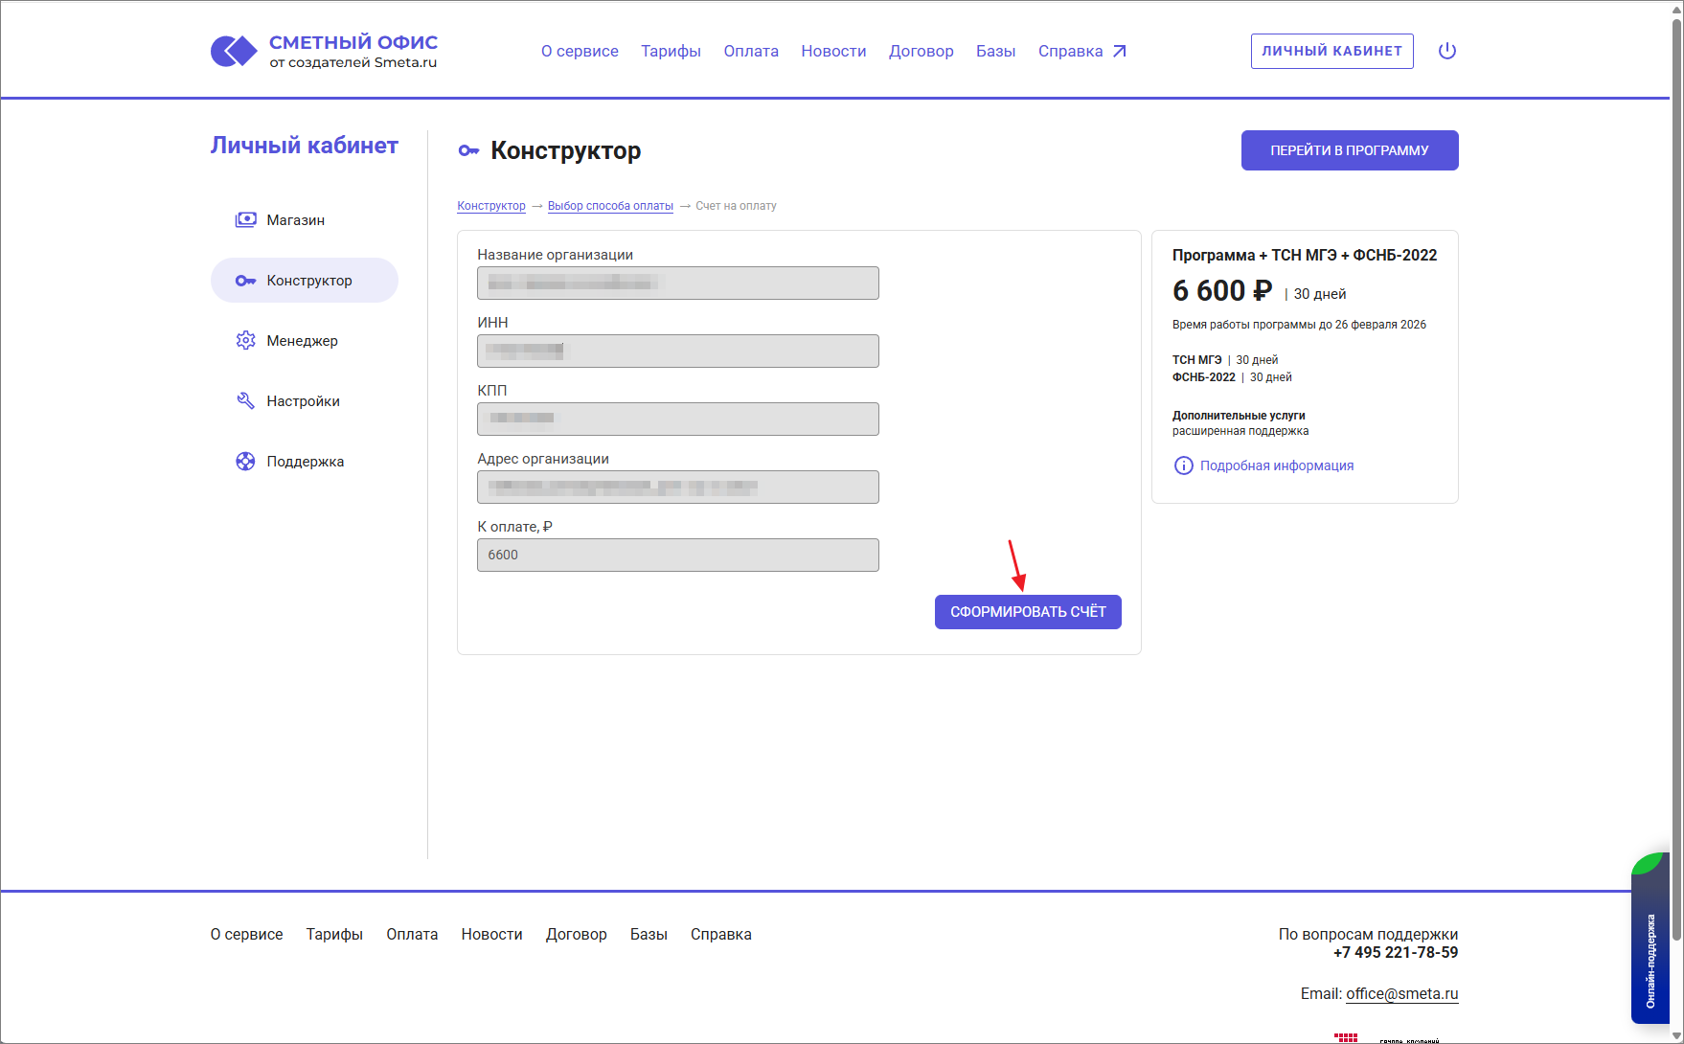
Task: Click the wrench icon beside Настройки
Action: [245, 401]
